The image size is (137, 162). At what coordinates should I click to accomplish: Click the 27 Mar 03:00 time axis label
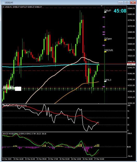pos(99,159)
